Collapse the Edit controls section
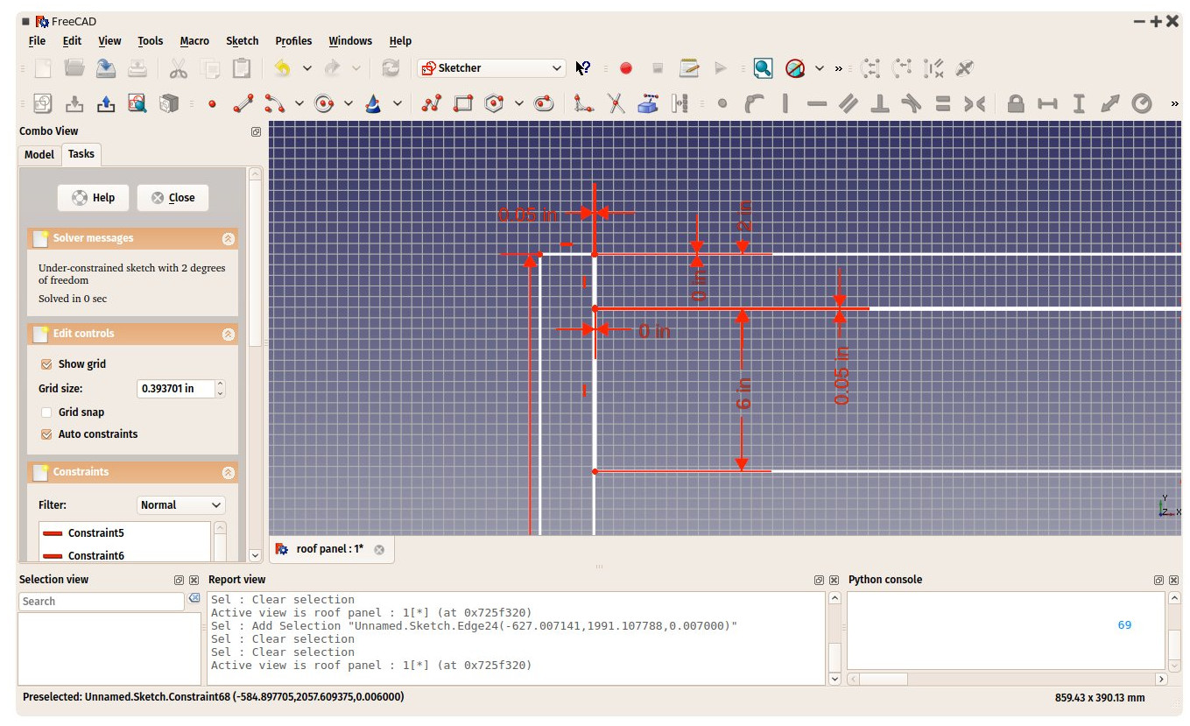This screenshot has height=726, width=1190. pyautogui.click(x=229, y=334)
